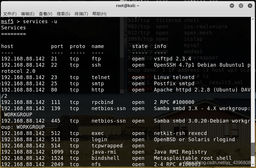Open the 终端(T) menu

pyautogui.click(x=81, y=14)
